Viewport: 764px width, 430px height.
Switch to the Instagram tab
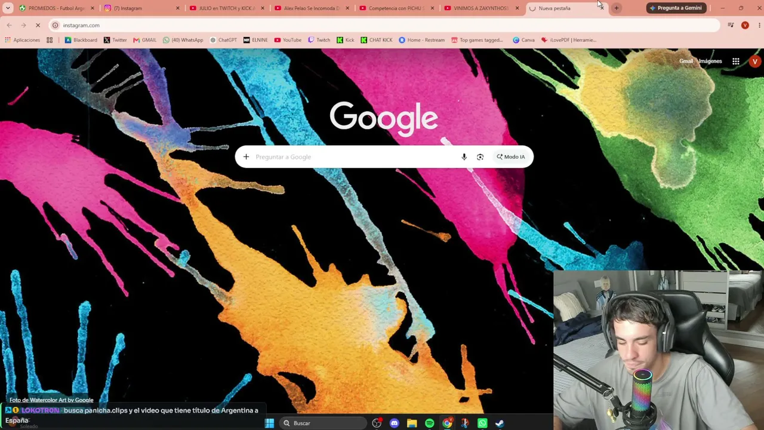pyautogui.click(x=142, y=8)
